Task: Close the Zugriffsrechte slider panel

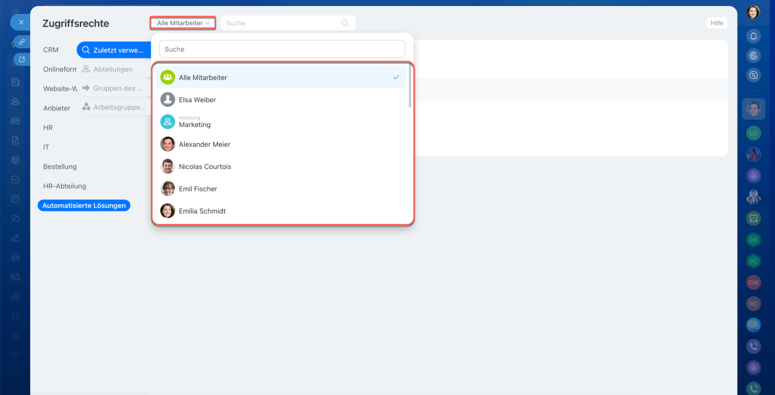Action: click(21, 22)
